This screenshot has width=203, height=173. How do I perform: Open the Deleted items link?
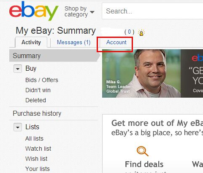(35, 100)
